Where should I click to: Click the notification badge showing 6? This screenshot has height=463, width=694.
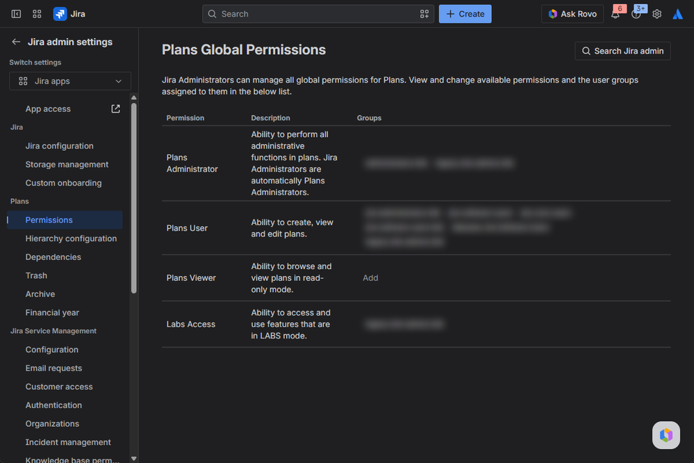pyautogui.click(x=620, y=8)
